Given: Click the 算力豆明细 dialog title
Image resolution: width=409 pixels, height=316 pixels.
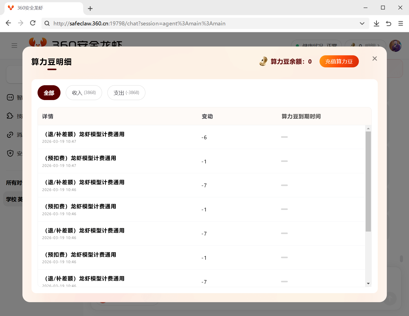Looking at the screenshot, I should pos(51,62).
